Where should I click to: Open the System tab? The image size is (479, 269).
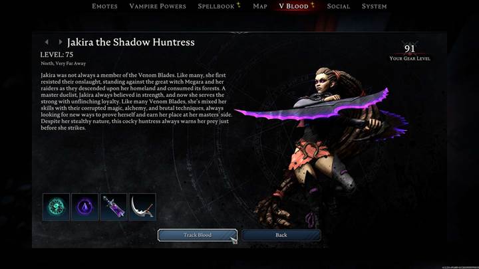point(374,6)
